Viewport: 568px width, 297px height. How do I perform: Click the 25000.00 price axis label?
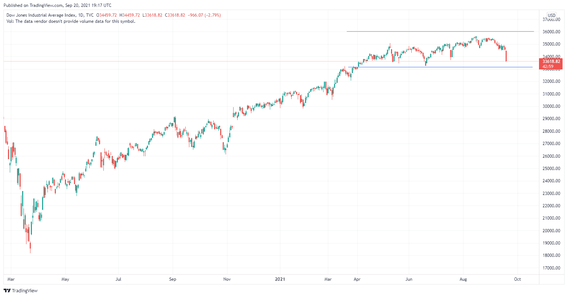[551, 169]
